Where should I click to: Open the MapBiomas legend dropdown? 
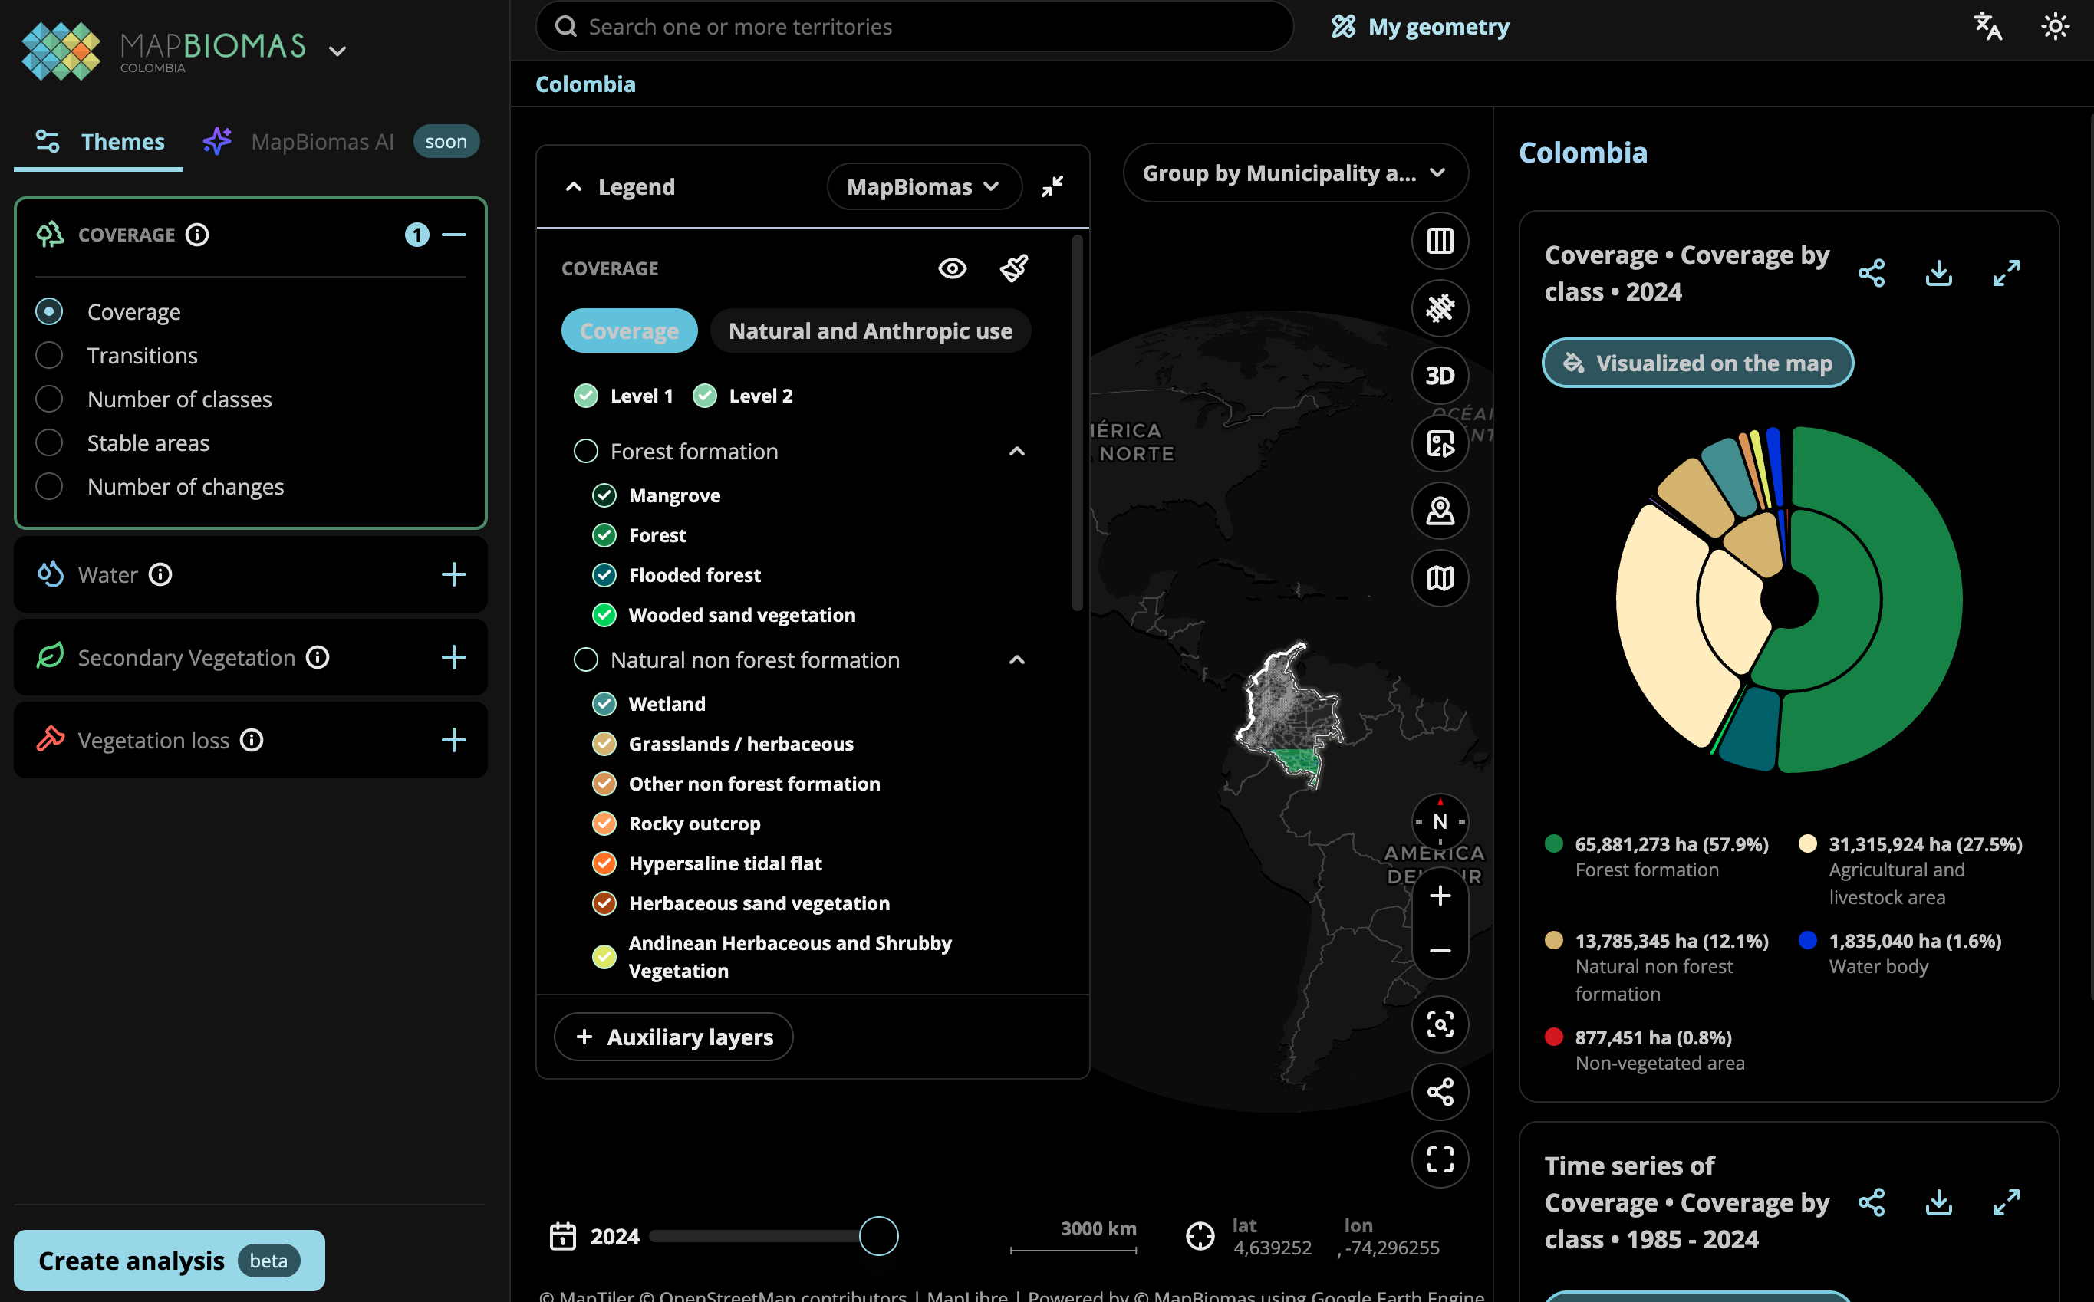pos(924,187)
